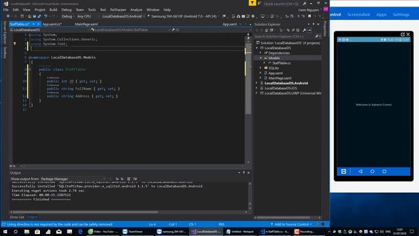Open the File menu
The width and height of the screenshot is (419, 236).
[6, 10]
